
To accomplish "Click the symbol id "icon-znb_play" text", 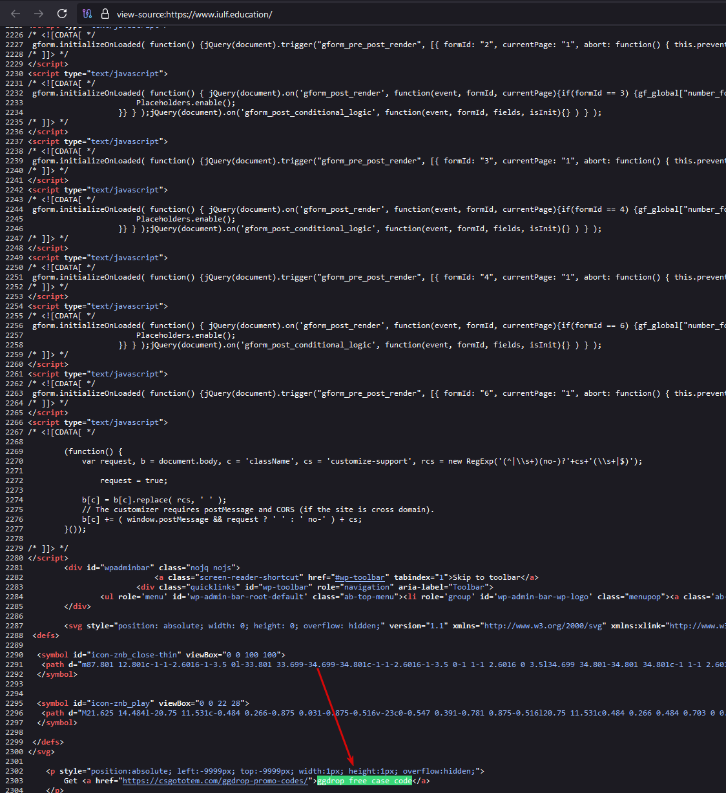I will (x=120, y=703).
